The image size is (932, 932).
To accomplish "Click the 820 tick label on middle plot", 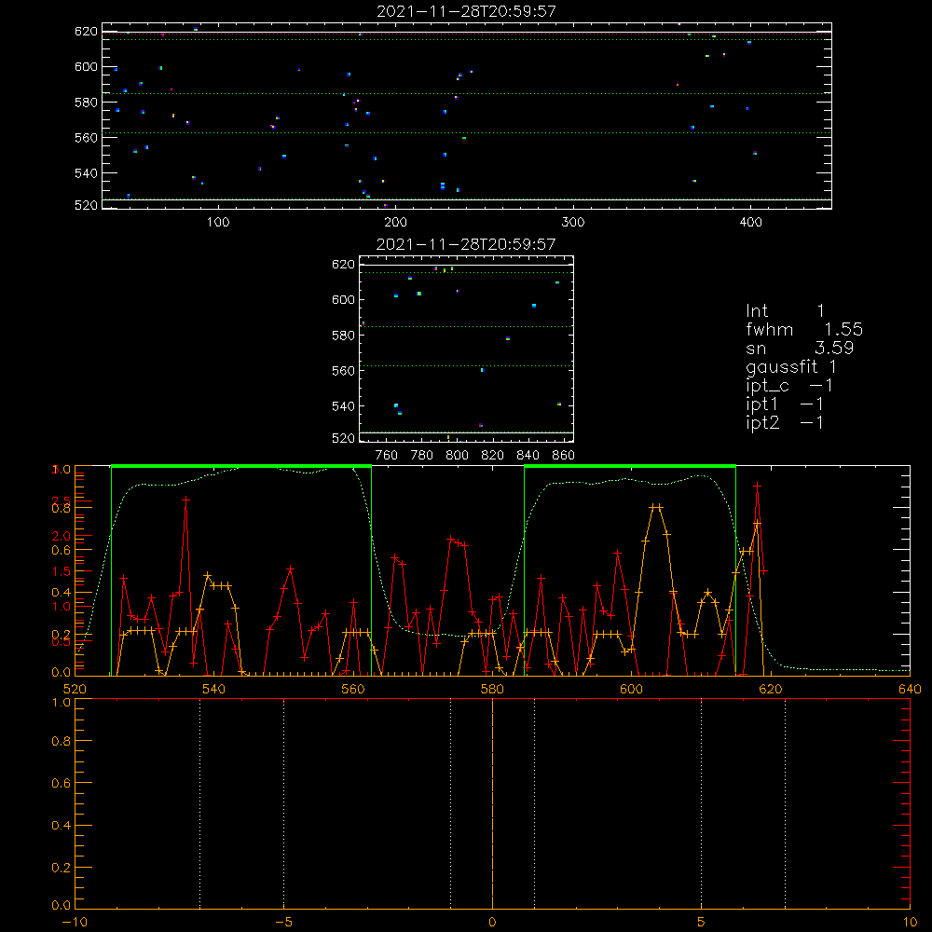I will pyautogui.click(x=493, y=456).
